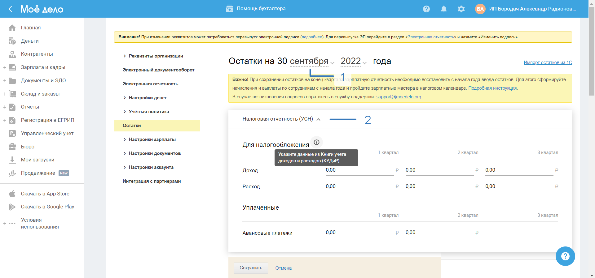Click the Отмена link

pos(283,268)
